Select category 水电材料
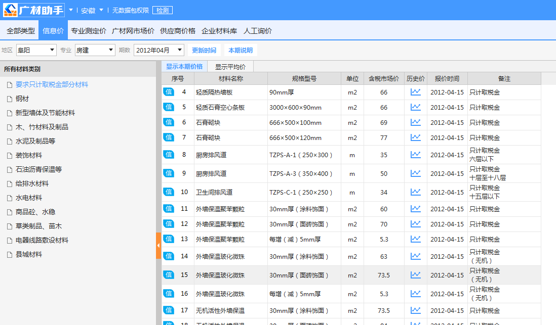 pos(29,198)
